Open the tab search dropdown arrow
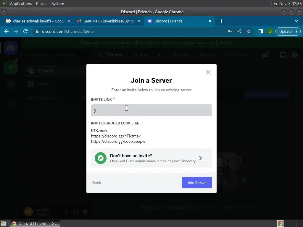The height and width of the screenshot is (227, 303). tap(296, 21)
